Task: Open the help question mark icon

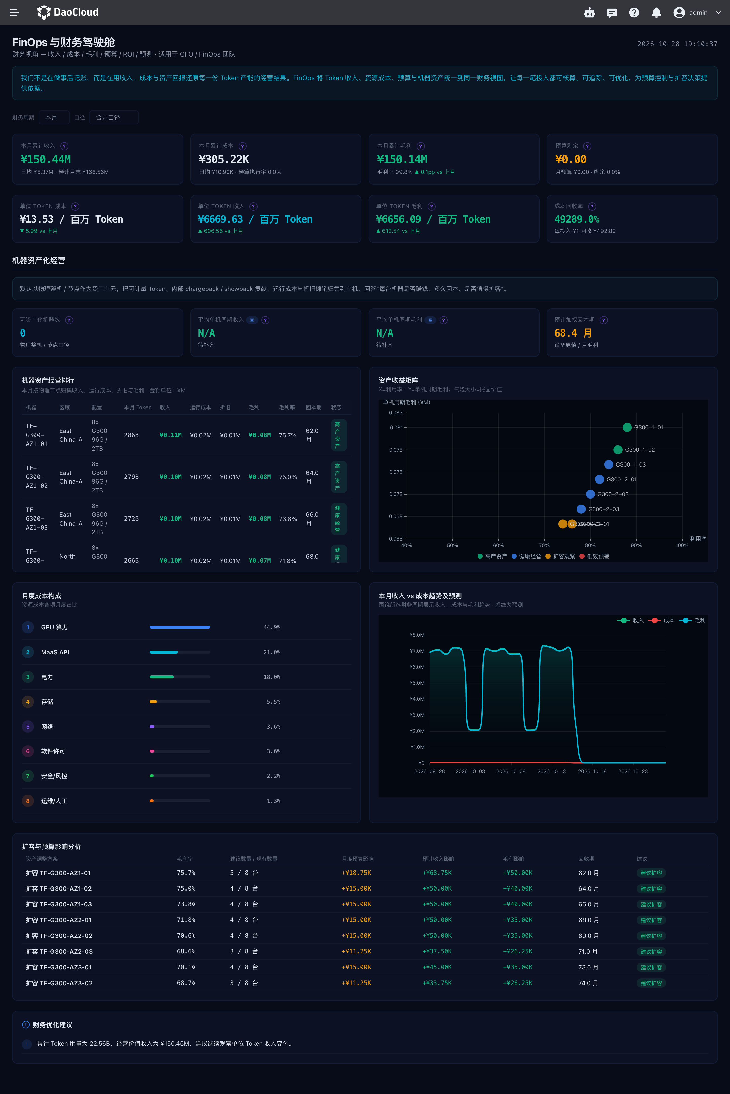Action: (x=634, y=13)
